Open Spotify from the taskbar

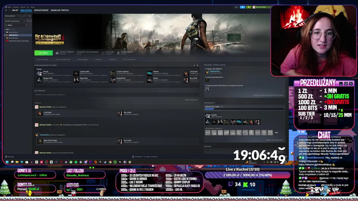76,162
